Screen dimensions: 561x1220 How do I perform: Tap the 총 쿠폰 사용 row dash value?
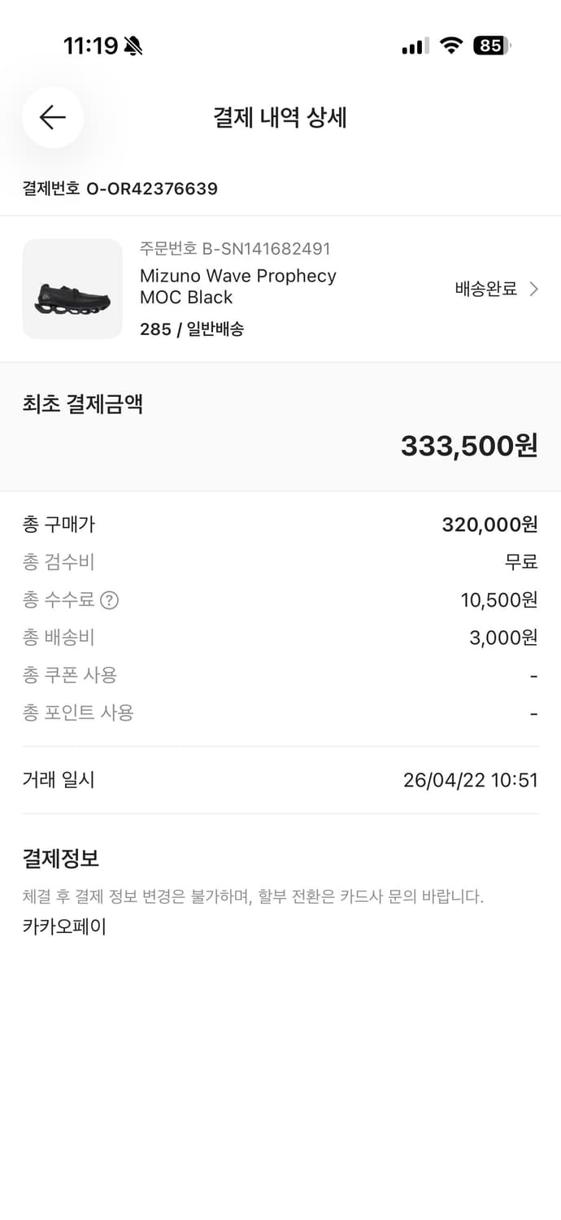click(533, 675)
